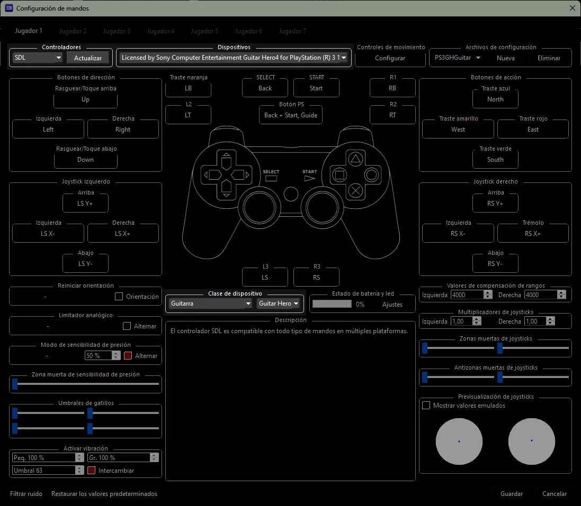Open the SDL controladores dropdown
Screen dimensions: 581x506
coord(37,58)
